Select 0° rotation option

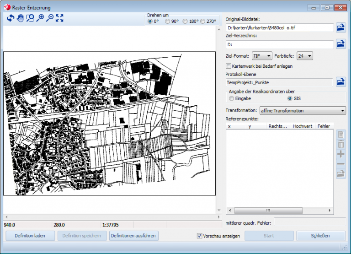tap(150, 22)
